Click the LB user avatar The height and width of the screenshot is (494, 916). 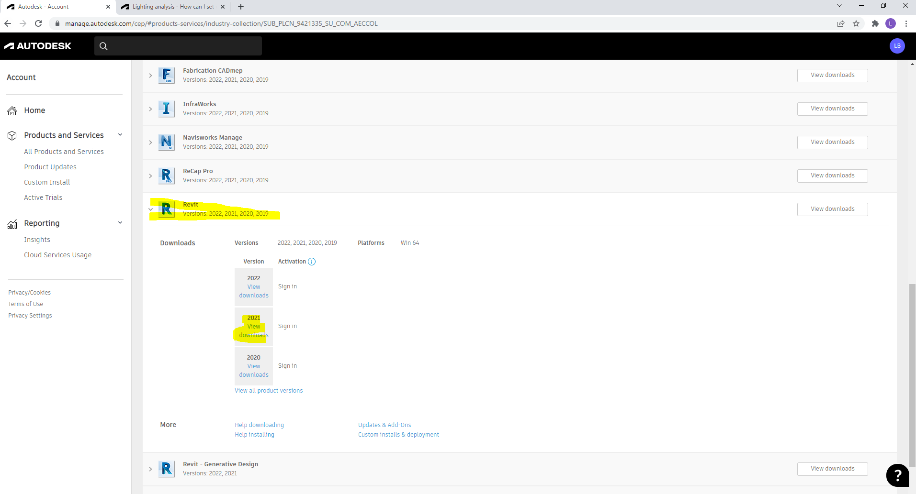[897, 46]
